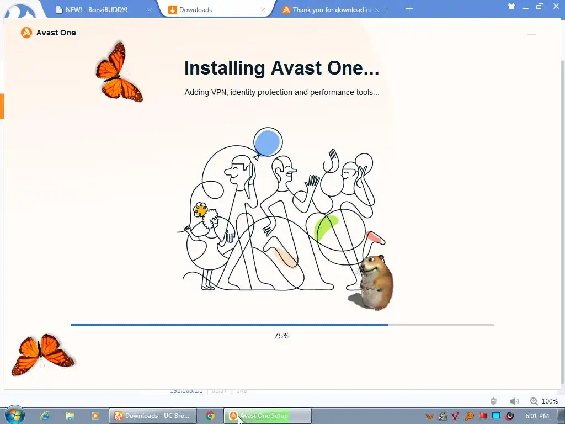Select Avast One Setup taskbar button

click(x=268, y=416)
